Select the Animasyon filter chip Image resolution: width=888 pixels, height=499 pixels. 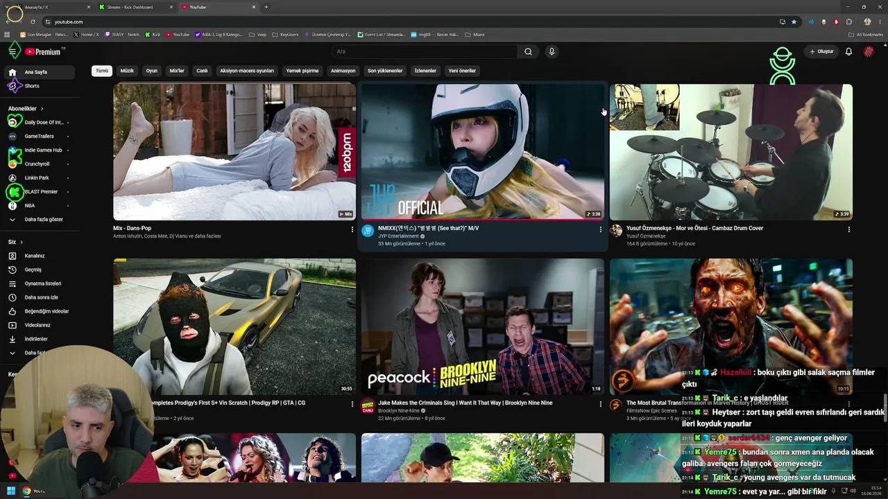click(x=343, y=71)
